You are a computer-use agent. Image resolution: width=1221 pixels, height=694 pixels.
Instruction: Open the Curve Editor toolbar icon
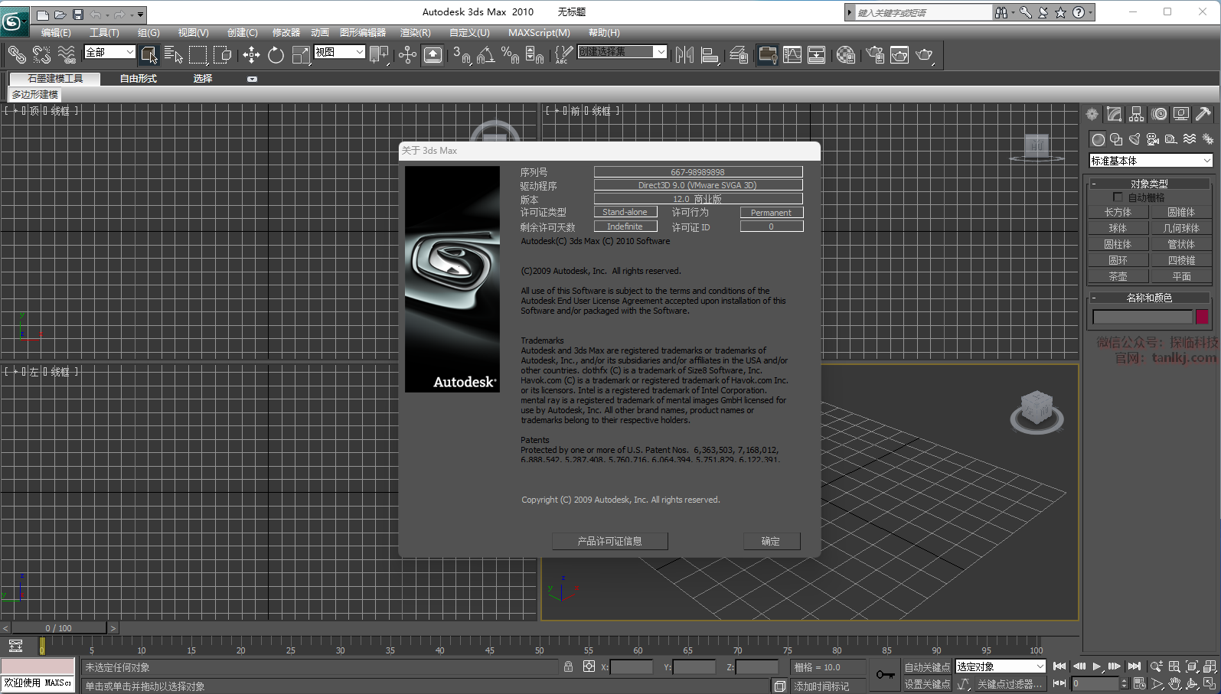pyautogui.click(x=792, y=54)
